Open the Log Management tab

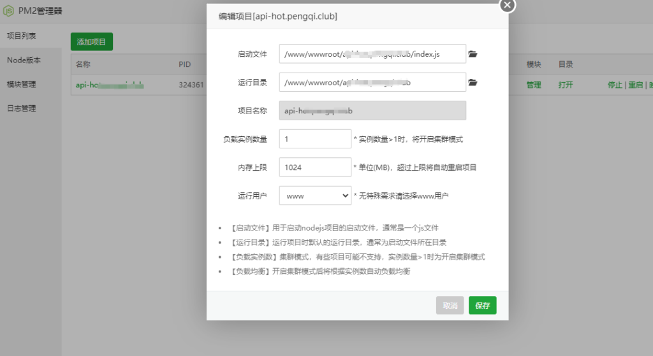[31, 108]
